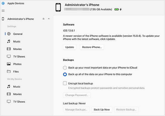This screenshot has width=165, height=116.
Task: Click the Software section heading
Action: tap(68, 24)
